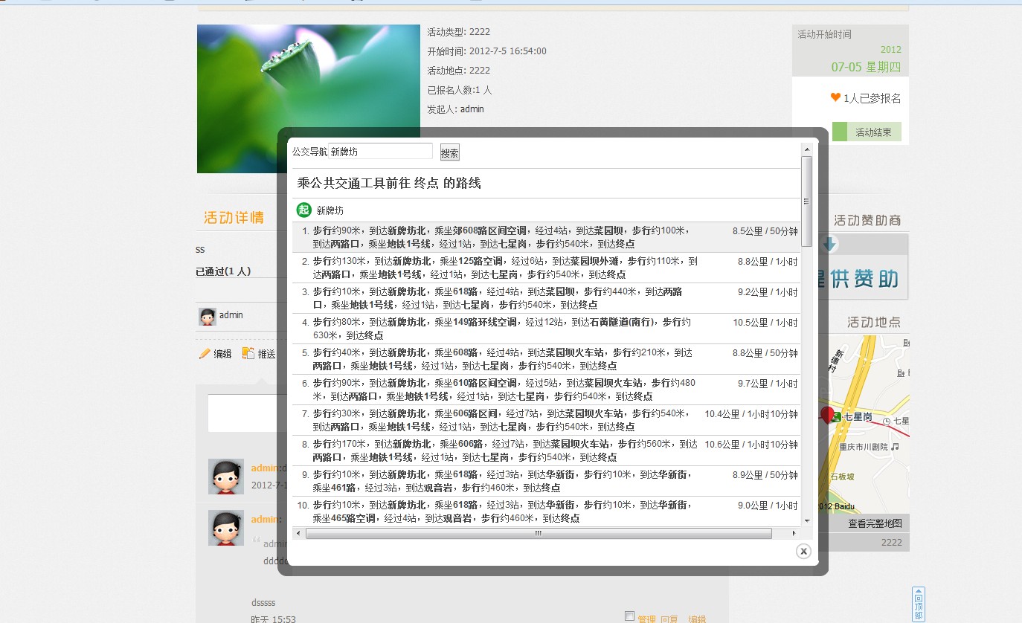Click the admin avatar in participants list
The width and height of the screenshot is (1022, 623).
208,316
